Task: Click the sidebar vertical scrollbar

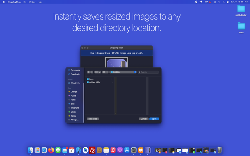Action: 83,103
